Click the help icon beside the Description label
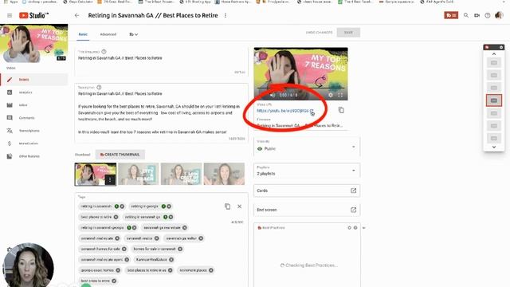Image resolution: width=510 pixels, height=287 pixels. 99,87
